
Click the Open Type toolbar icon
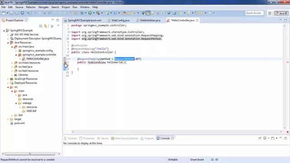click(x=124, y=13)
